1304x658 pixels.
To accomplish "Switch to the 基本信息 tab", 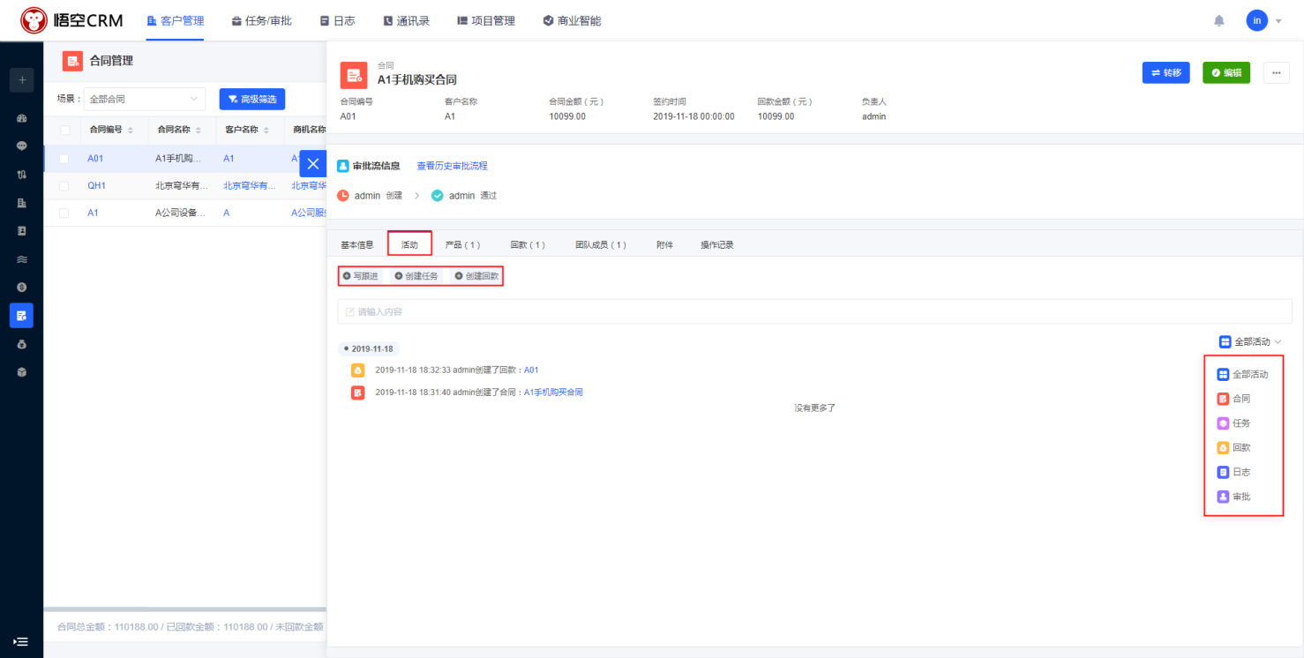I will pyautogui.click(x=357, y=244).
